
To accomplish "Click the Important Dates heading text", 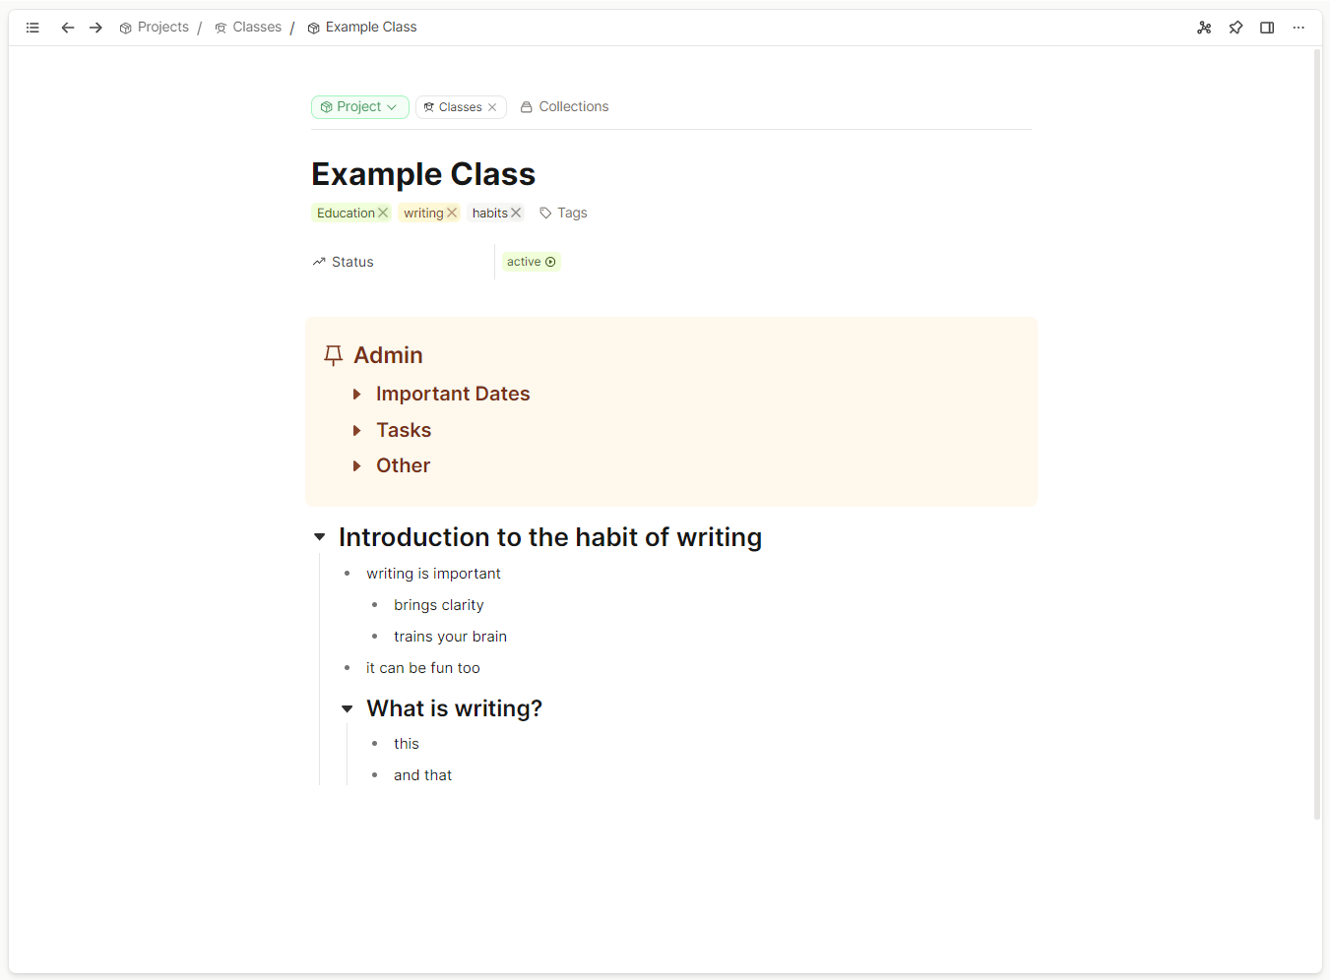I will pyautogui.click(x=453, y=394).
